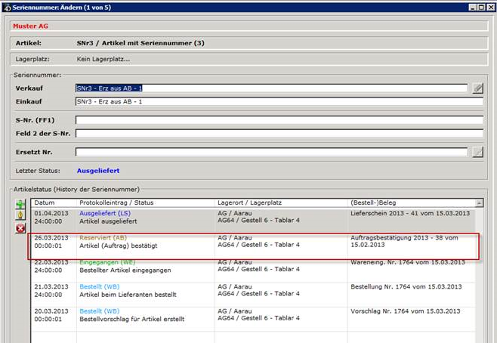This screenshot has height=343, width=497.
Task: Click the Lagerort / Lagerplatz column header
Action: (x=281, y=202)
